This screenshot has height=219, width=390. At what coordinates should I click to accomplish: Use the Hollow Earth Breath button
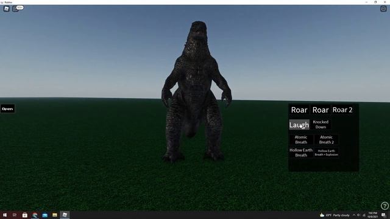click(301, 153)
